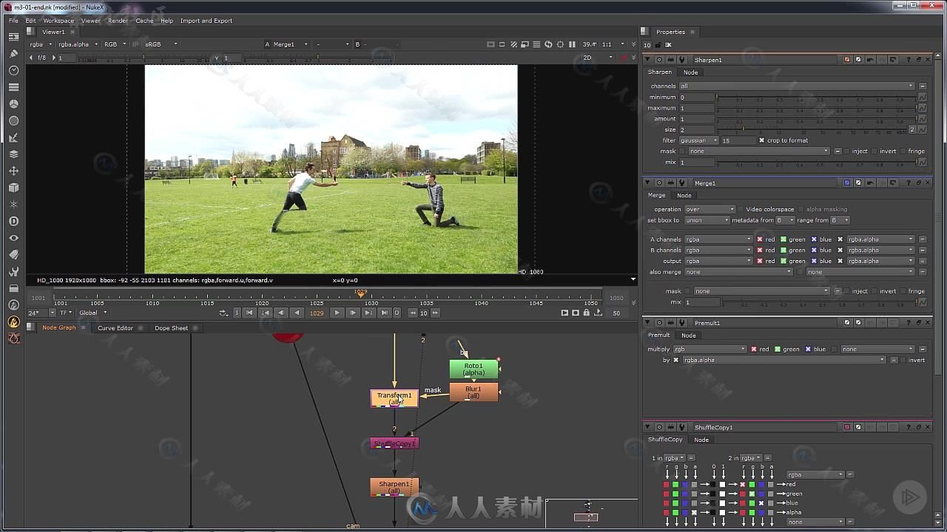
Task: Open the File menu
Action: coord(13,21)
